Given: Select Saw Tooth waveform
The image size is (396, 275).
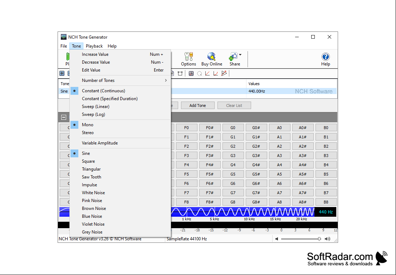Looking at the screenshot, I should [120, 177].
